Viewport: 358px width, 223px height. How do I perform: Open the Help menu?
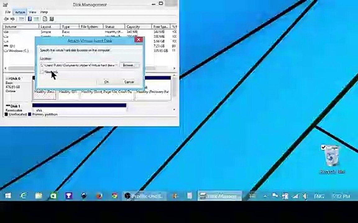click(x=44, y=12)
